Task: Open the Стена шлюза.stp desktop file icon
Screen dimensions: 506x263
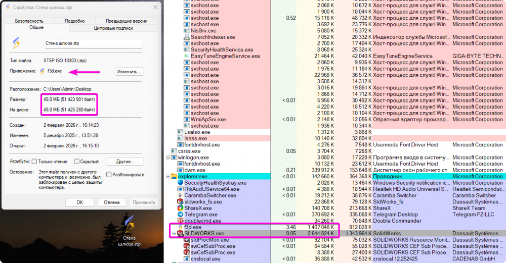Action: pos(130,225)
